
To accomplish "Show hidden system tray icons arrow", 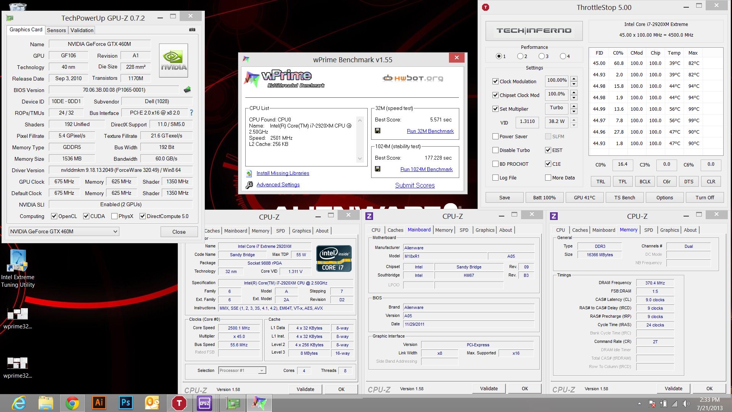I will (639, 404).
